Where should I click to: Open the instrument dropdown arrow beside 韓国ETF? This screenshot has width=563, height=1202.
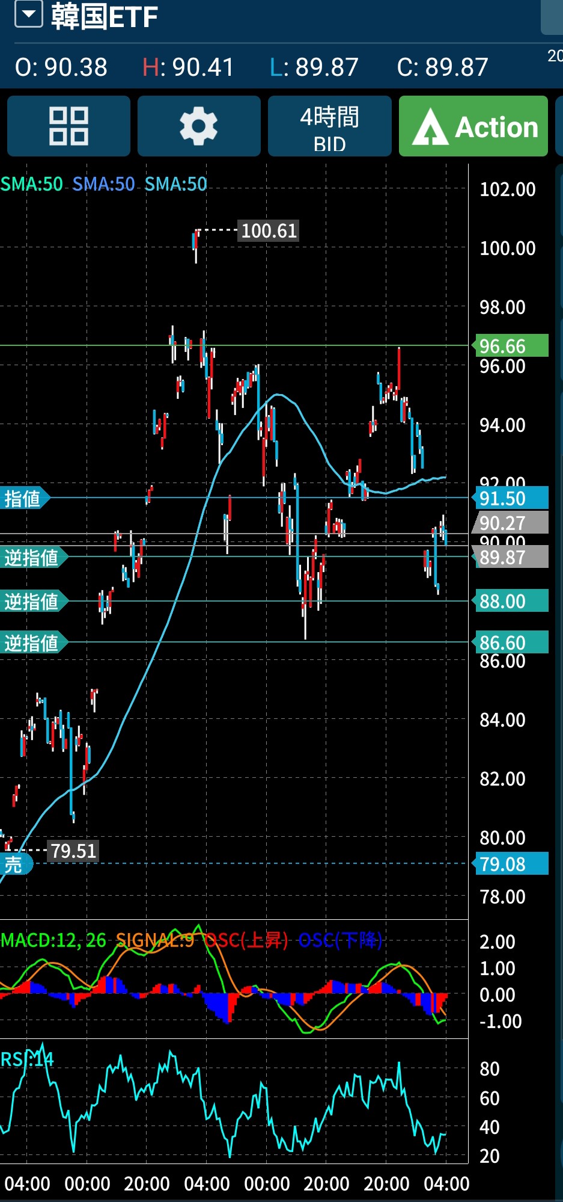coord(28,14)
